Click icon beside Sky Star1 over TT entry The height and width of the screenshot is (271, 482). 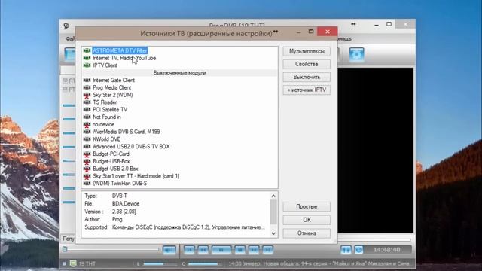pos(87,176)
